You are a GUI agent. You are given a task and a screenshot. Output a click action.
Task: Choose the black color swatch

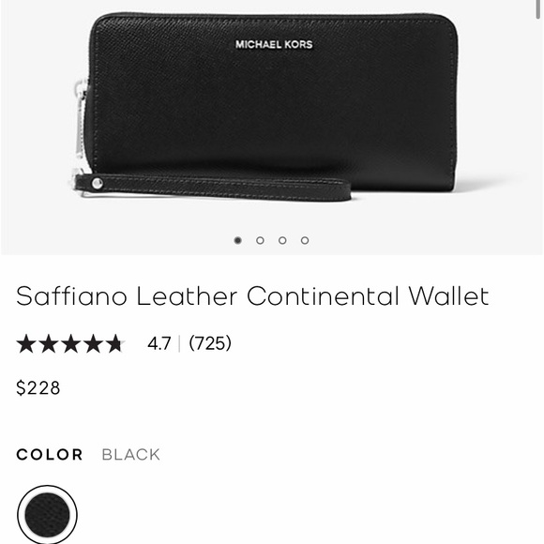coord(47,515)
